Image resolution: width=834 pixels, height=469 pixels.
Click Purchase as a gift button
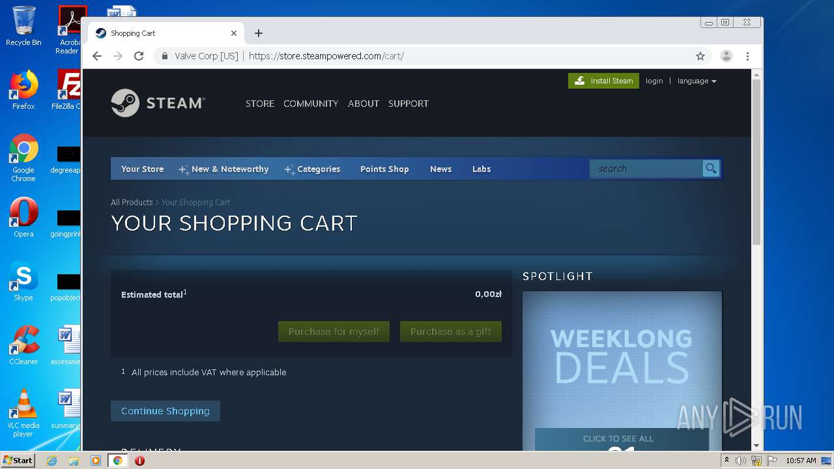click(x=451, y=332)
